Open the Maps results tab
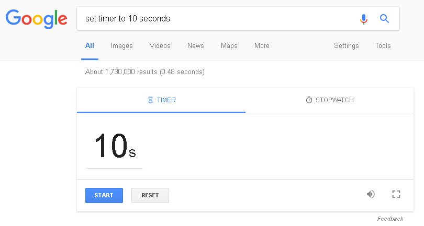 (229, 46)
